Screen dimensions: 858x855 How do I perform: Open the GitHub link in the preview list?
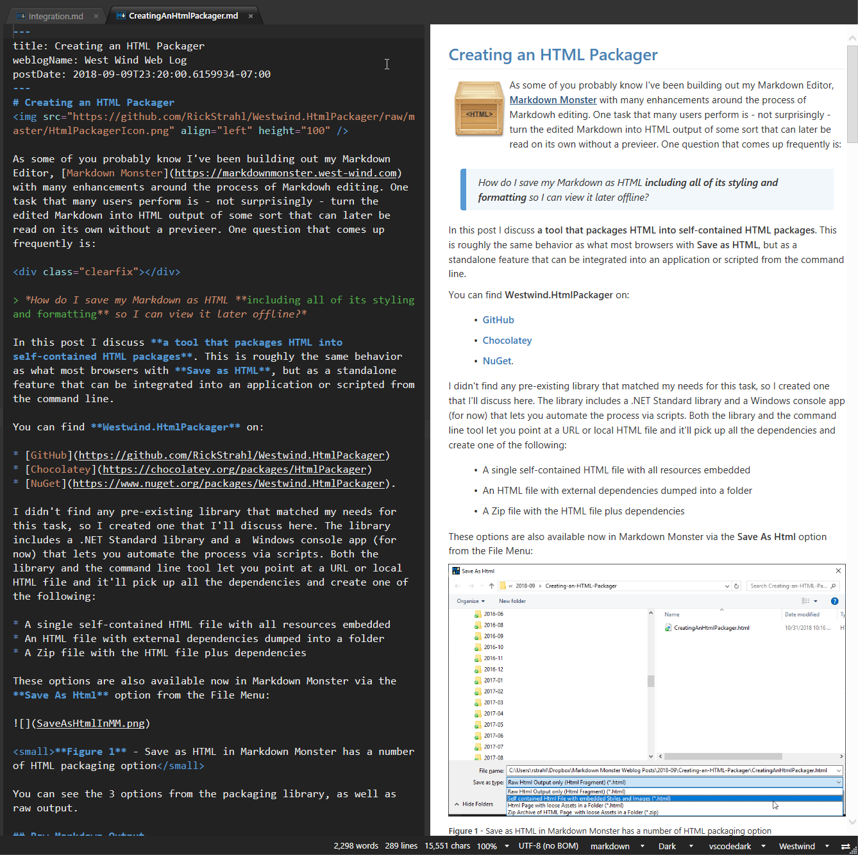(498, 320)
